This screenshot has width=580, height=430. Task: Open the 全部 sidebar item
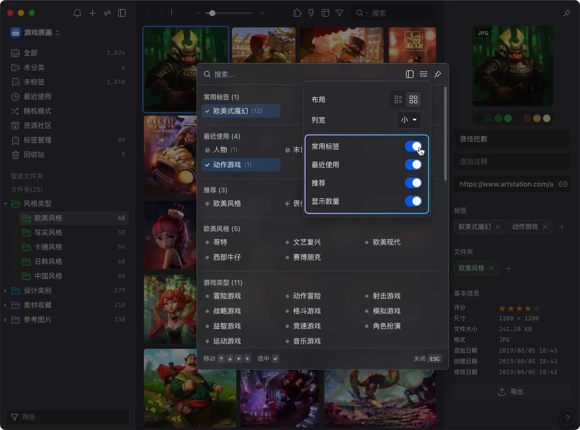68,53
